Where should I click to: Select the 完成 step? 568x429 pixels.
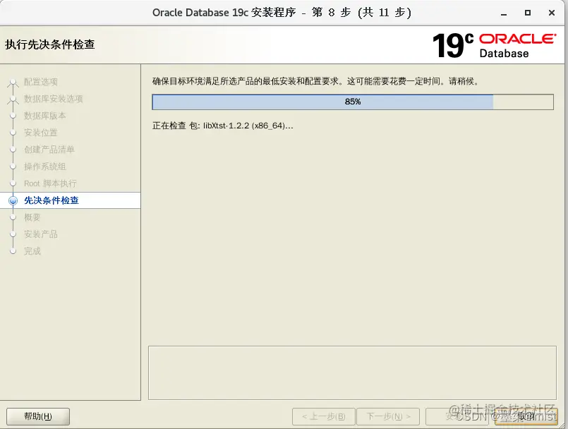(x=32, y=251)
